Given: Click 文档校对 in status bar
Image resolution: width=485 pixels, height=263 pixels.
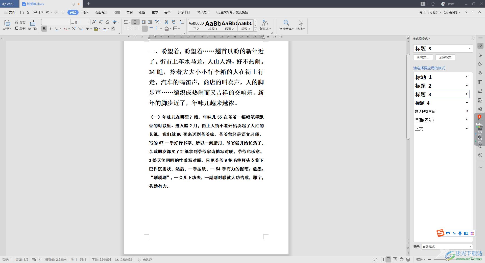Looking at the screenshot, I should (124, 259).
